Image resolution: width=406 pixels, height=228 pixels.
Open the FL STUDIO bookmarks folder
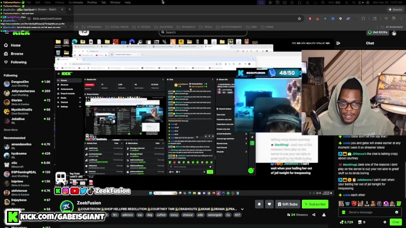click(x=141, y=27)
